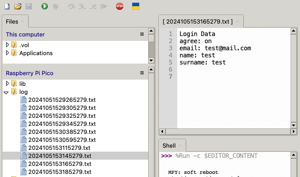Screen dimensions: 300x177
Task: Click the .vol folder icon
Action: [x=14, y=45]
